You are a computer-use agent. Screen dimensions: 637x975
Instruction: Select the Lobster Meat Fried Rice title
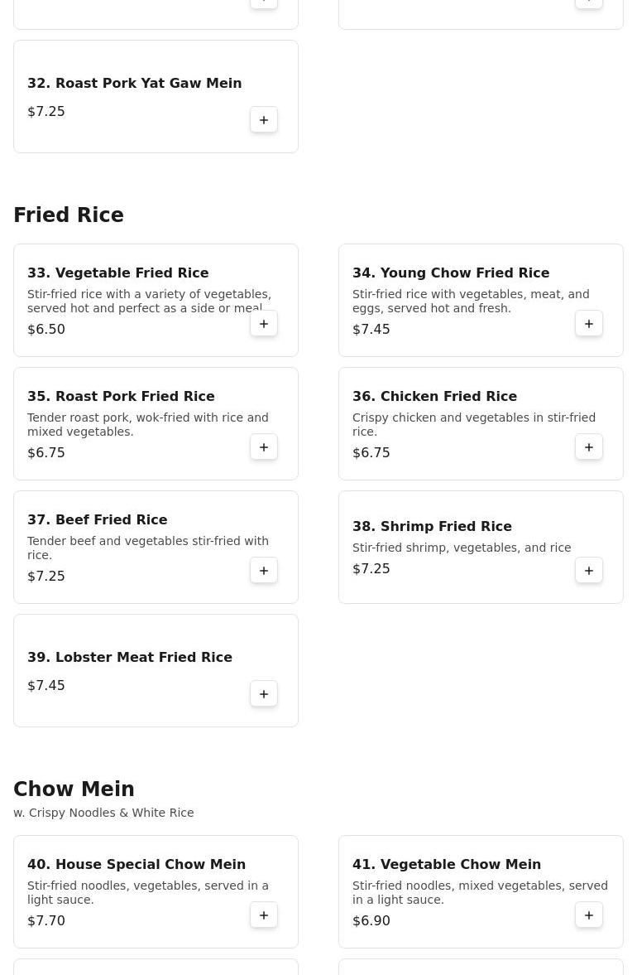click(x=129, y=657)
